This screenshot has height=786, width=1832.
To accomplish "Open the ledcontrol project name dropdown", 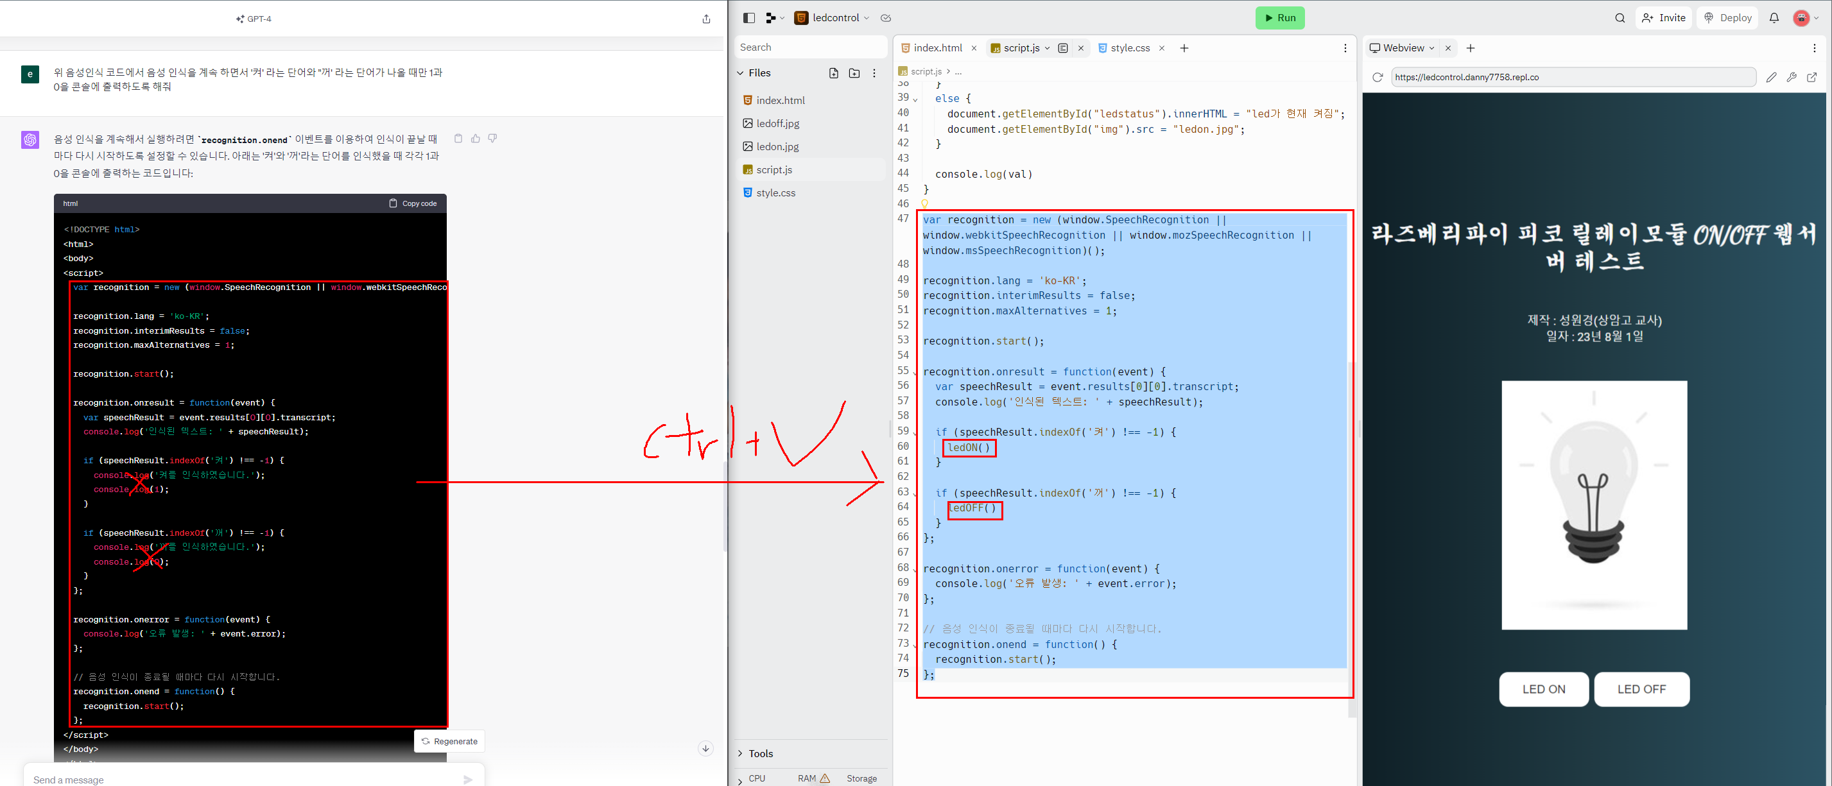I will coord(838,18).
